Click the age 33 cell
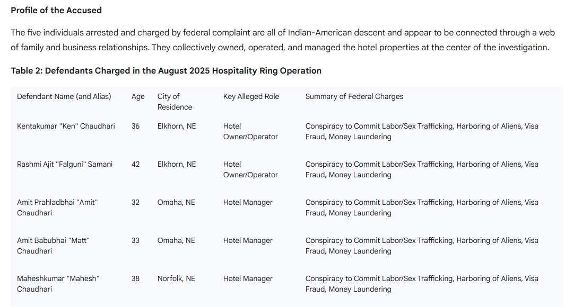 coord(136,240)
